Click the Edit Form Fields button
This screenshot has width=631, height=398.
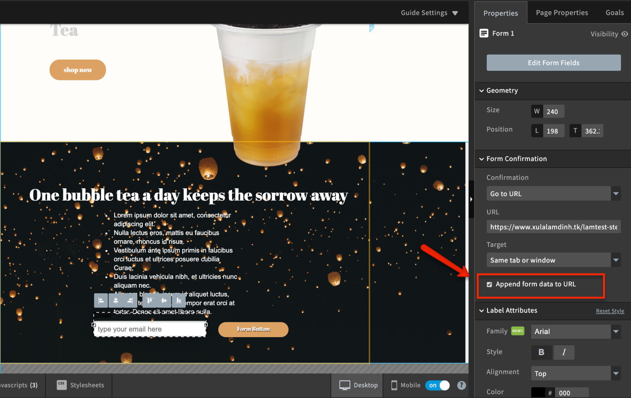553,63
